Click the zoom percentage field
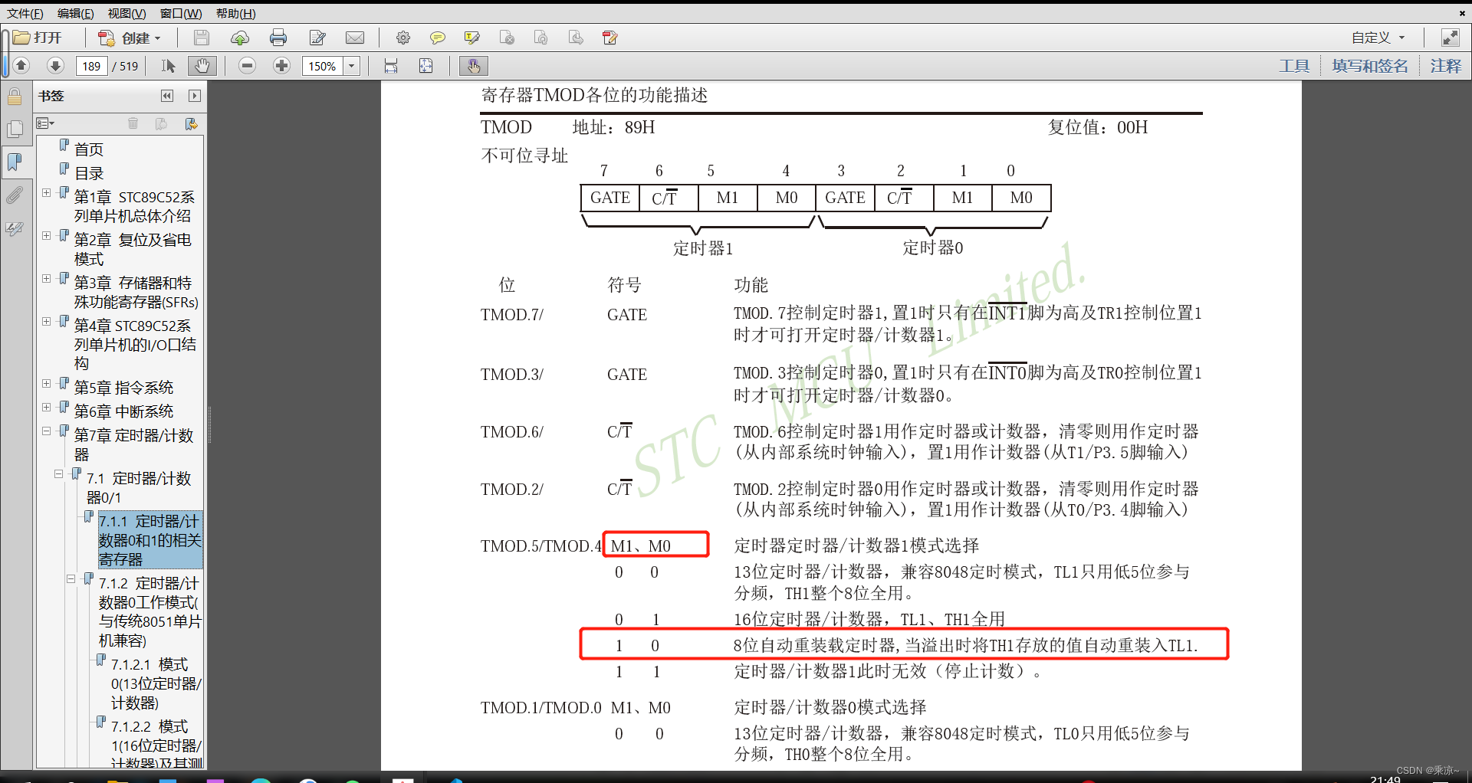Viewport: 1472px width, 783px height. pos(323,66)
